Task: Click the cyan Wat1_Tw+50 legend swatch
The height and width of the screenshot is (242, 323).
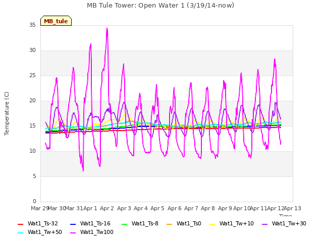Action: [x=21, y=233]
